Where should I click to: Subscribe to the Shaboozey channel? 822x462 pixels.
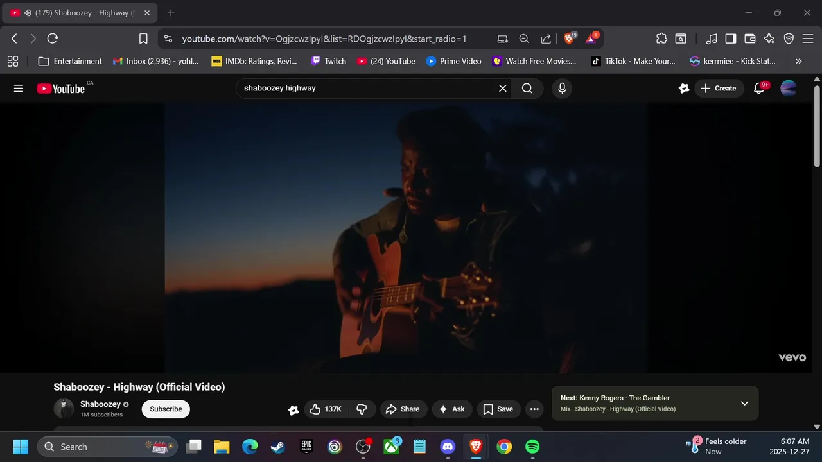(166, 409)
